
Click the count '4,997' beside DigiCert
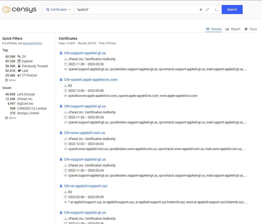point(11,103)
